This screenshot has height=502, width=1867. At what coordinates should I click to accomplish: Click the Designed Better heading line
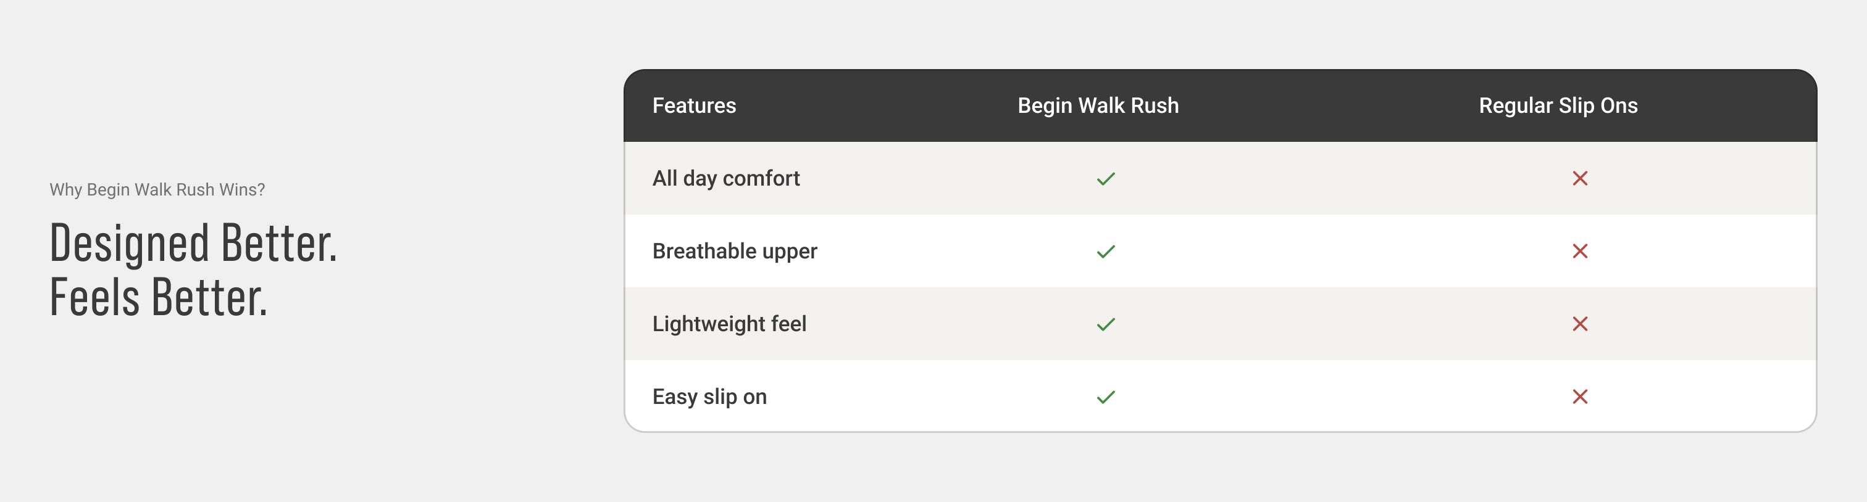[193, 244]
